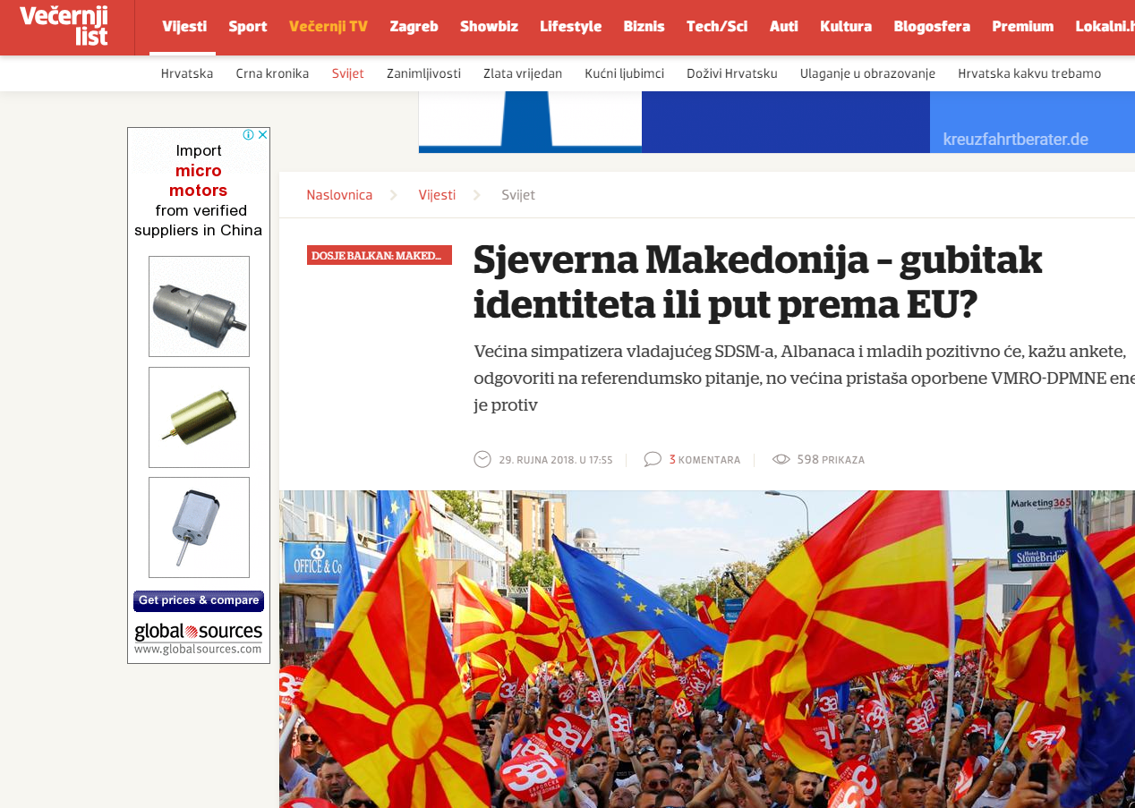
Task: Select the small silver motor thumbnail
Action: click(199, 527)
